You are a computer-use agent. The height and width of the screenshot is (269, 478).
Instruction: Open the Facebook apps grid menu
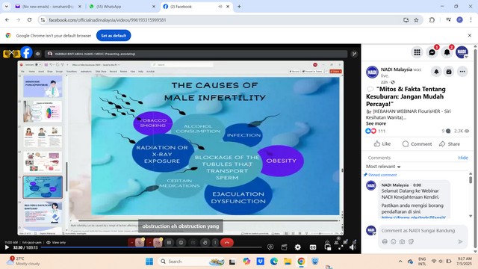(417, 52)
